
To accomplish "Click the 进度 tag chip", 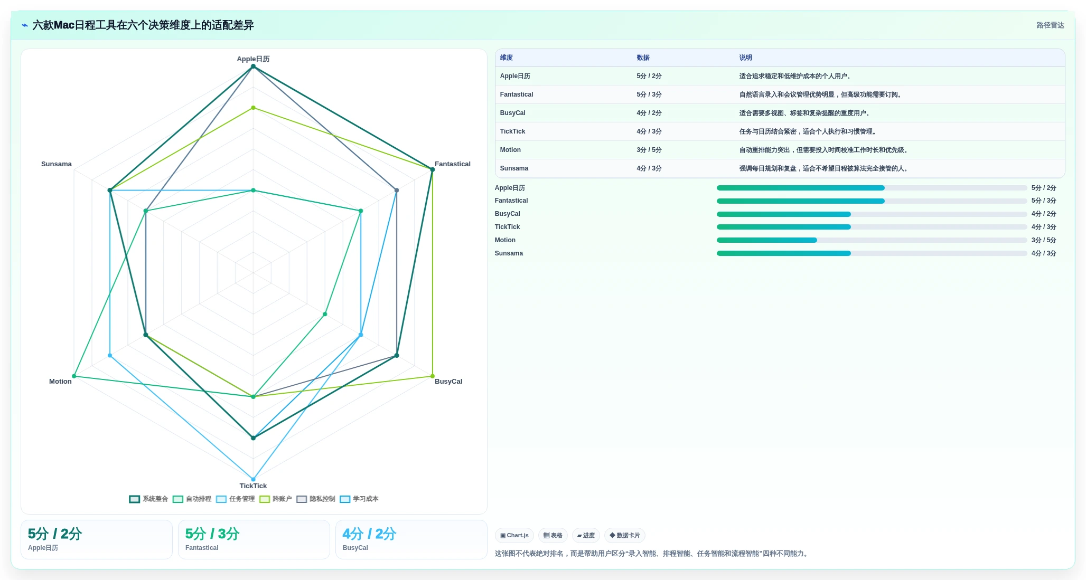I will pyautogui.click(x=586, y=535).
